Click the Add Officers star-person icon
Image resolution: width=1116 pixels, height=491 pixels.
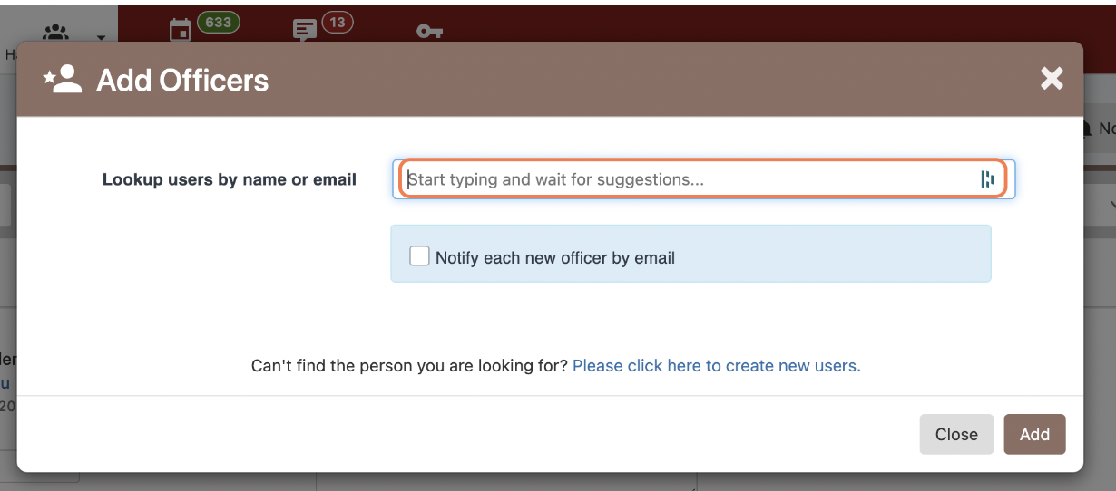click(64, 80)
